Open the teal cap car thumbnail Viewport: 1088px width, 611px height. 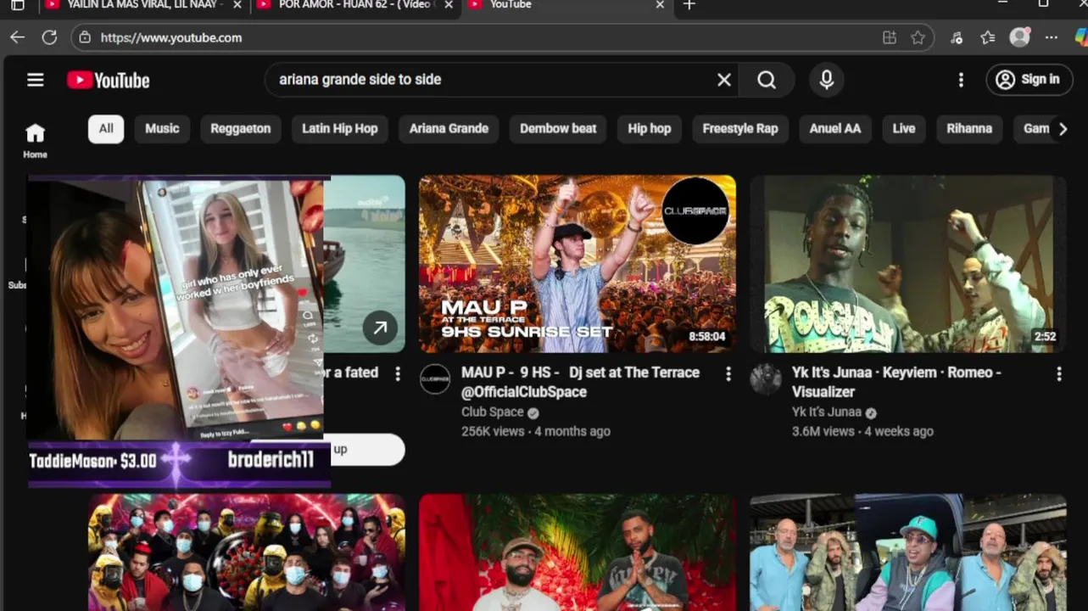click(x=907, y=552)
